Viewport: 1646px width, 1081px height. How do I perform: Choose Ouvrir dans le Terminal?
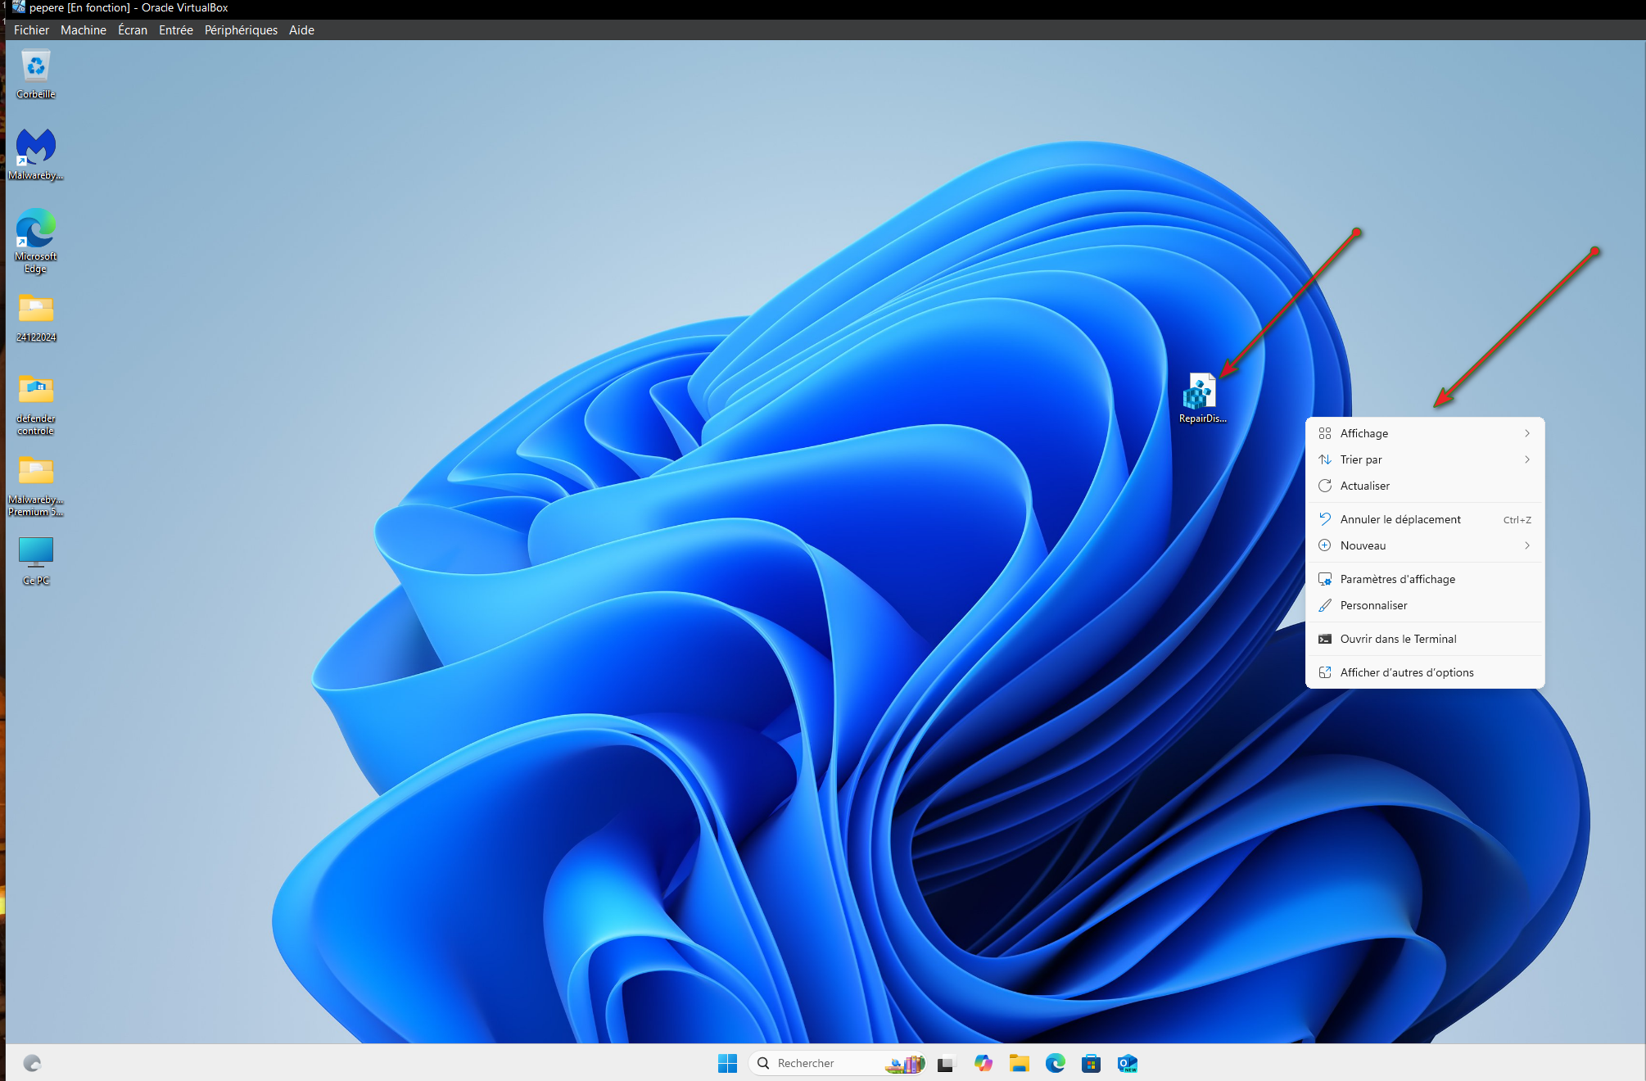coord(1425,639)
